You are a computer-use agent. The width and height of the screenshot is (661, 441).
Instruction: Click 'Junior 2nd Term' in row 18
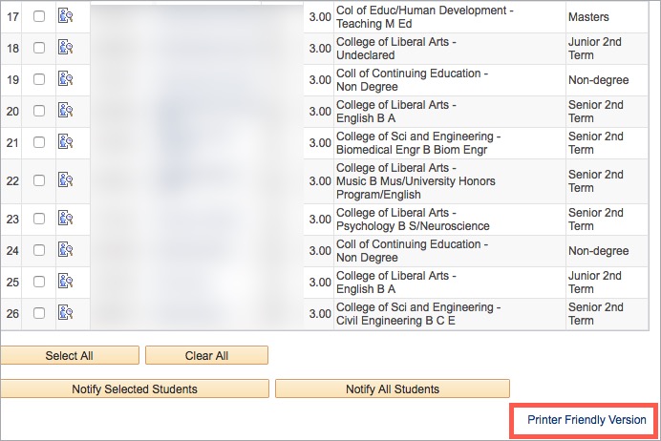pyautogui.click(x=595, y=49)
